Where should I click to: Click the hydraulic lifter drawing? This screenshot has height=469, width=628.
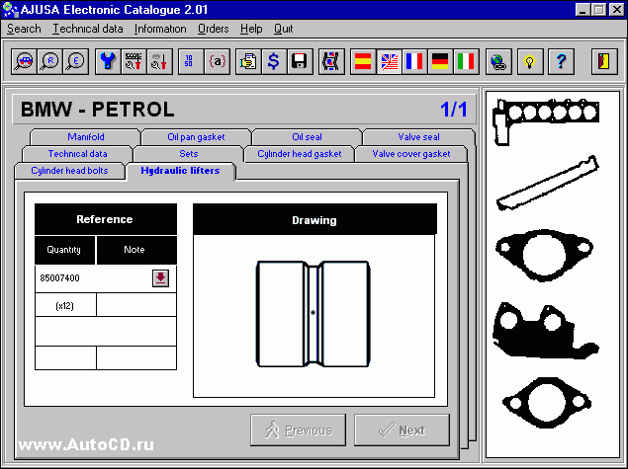pos(313,314)
